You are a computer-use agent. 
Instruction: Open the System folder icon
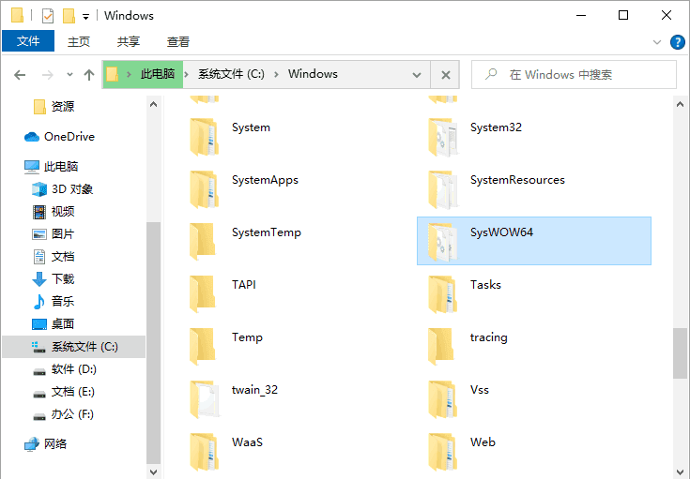pyautogui.click(x=205, y=137)
